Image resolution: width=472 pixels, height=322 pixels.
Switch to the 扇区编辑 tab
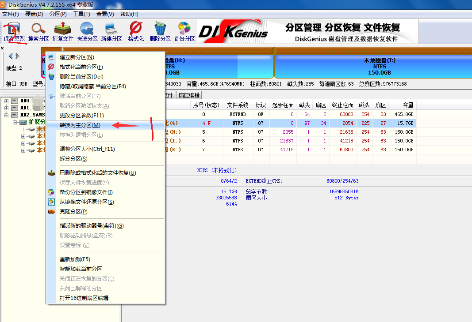tap(189, 95)
